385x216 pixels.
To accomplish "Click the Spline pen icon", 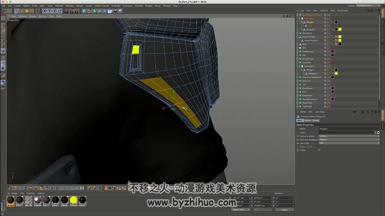I will (89, 11).
